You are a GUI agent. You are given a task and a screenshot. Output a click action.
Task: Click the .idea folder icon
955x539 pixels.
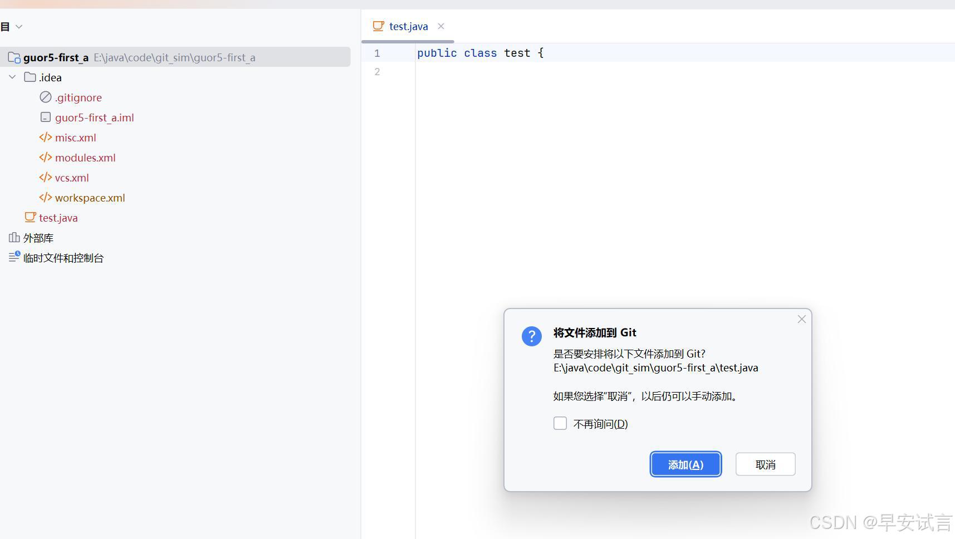30,77
